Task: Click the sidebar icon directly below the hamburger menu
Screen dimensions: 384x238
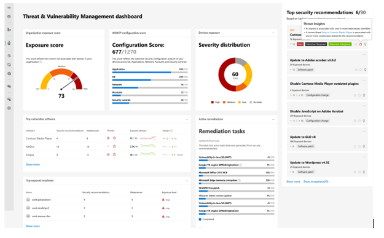Action: pyautogui.click(x=9, y=17)
